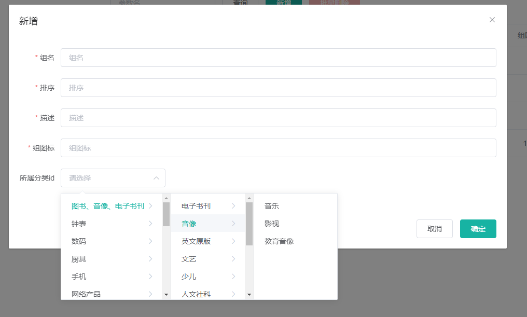Pick the 厨具 category
The height and width of the screenshot is (317, 527).
(79, 259)
